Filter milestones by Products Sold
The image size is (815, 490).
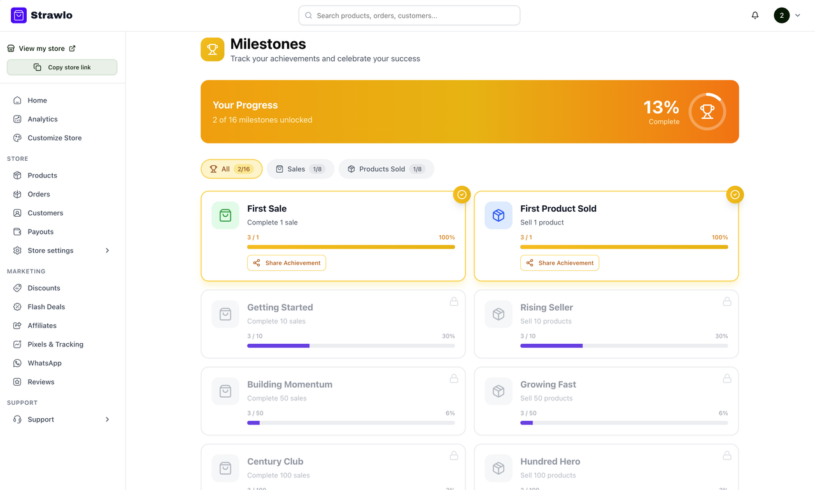point(386,168)
